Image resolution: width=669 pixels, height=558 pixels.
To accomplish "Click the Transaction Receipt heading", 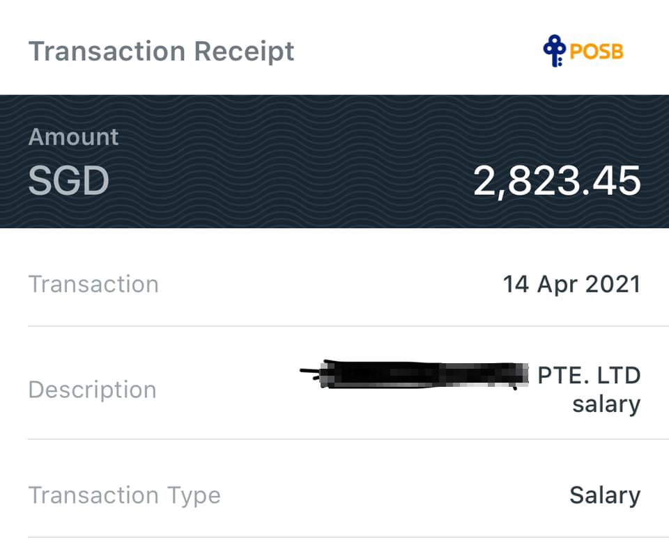I will [x=161, y=51].
